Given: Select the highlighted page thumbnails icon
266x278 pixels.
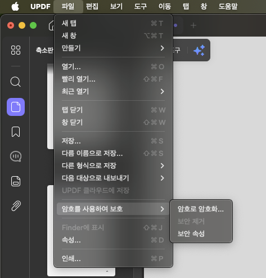Looking at the screenshot, I should [x=16, y=107].
